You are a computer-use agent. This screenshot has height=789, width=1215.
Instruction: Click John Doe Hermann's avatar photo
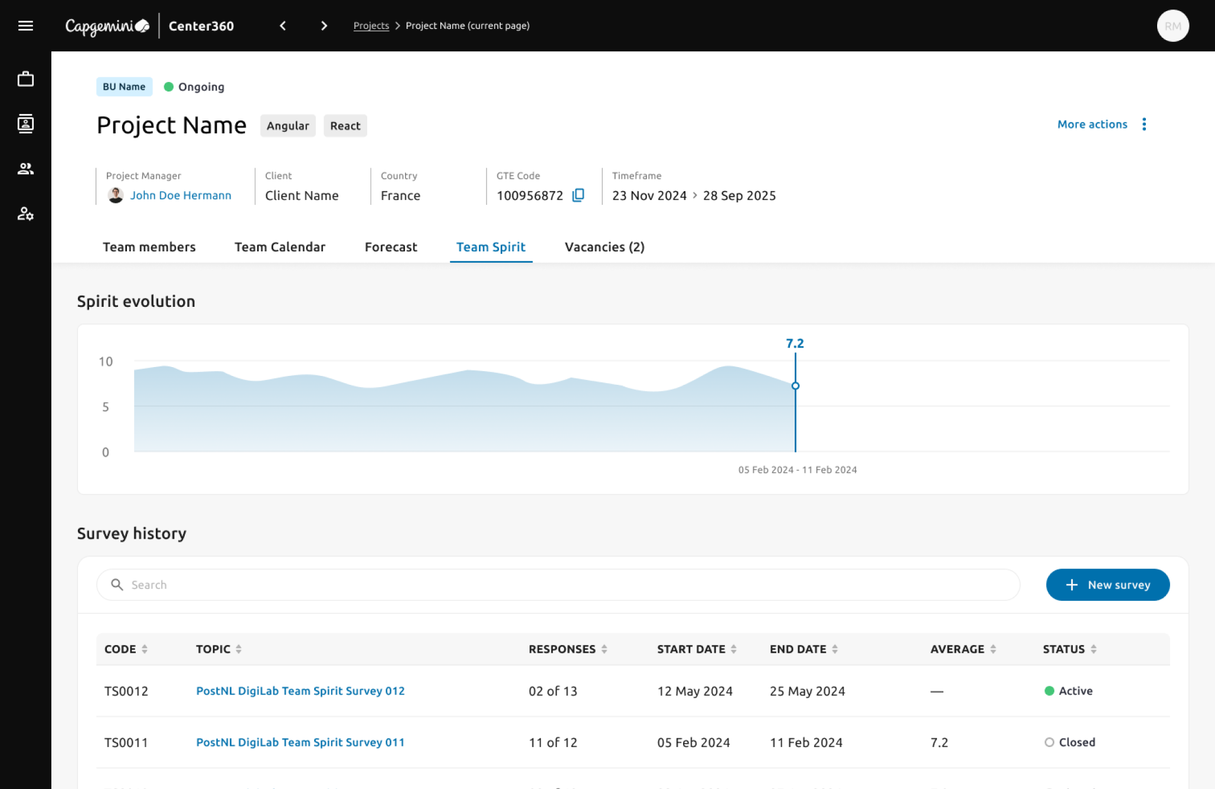[x=116, y=195]
